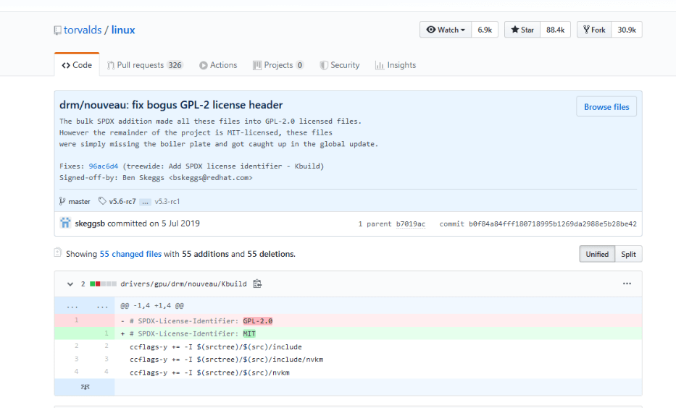Screen dimensions: 676x408
Task: Click the file diff icon beside Showing
Action: pos(58,252)
